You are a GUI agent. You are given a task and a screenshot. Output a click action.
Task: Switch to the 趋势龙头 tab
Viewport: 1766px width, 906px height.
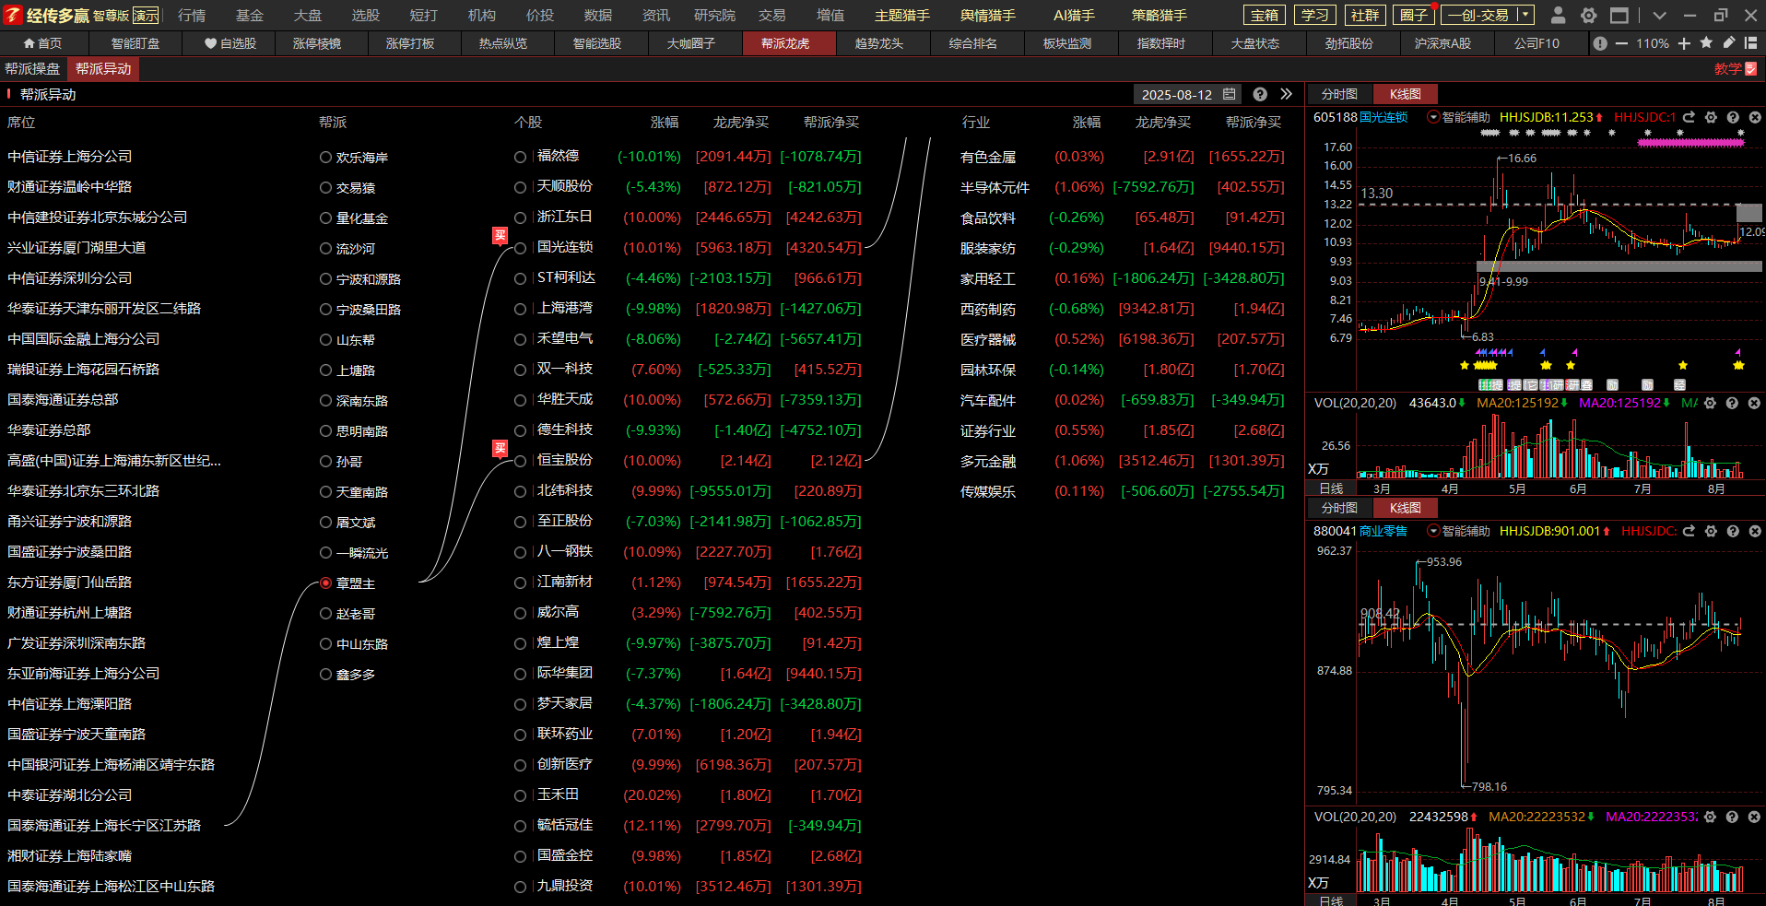pos(879,43)
